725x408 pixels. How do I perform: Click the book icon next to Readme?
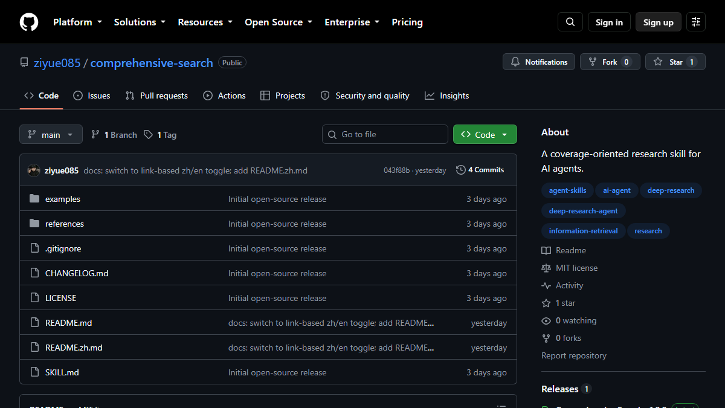click(546, 250)
